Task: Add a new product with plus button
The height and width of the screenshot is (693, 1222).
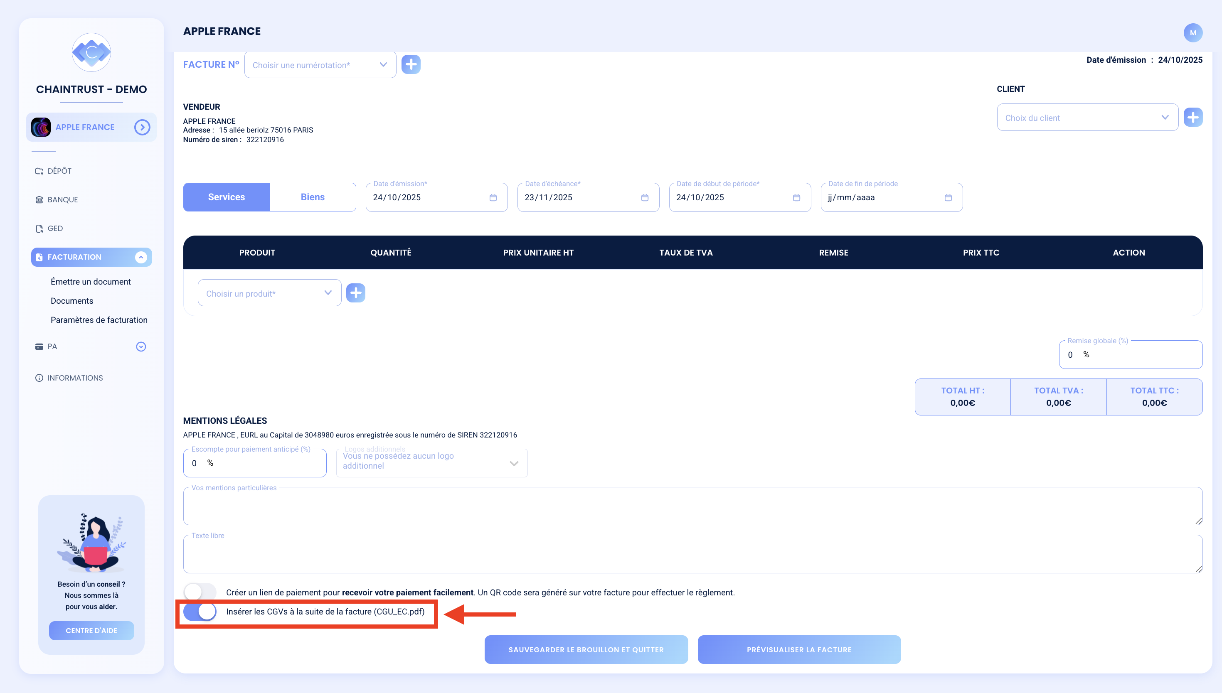Action: [356, 293]
